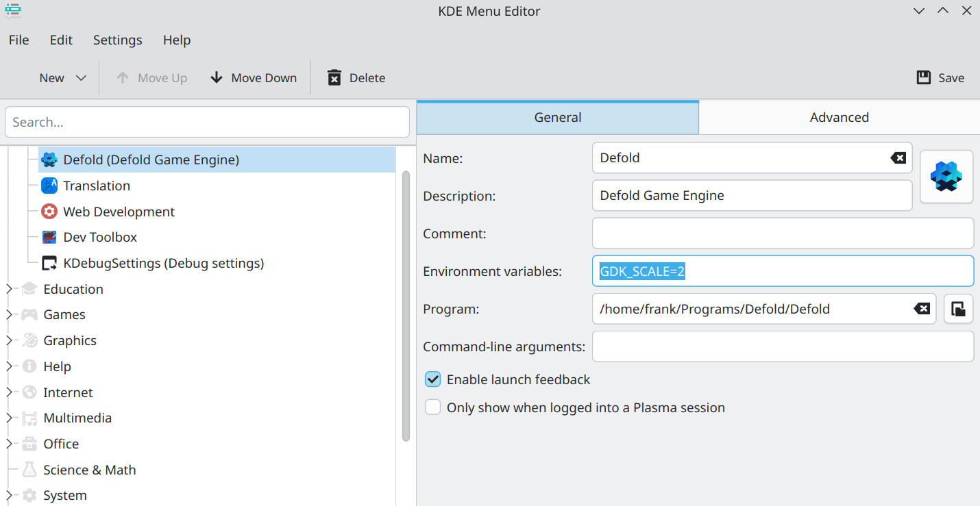The width and height of the screenshot is (980, 506).
Task: Select the Science & Math label
Action: [90, 470]
